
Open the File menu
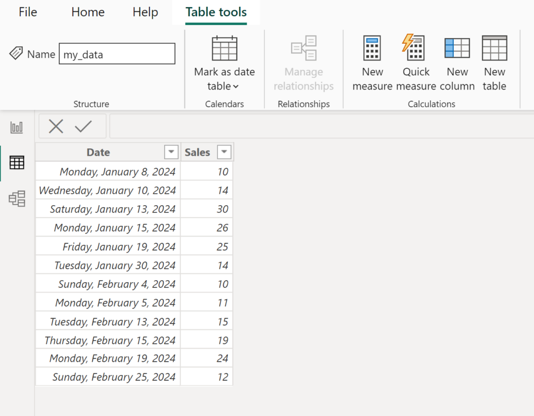pos(28,12)
